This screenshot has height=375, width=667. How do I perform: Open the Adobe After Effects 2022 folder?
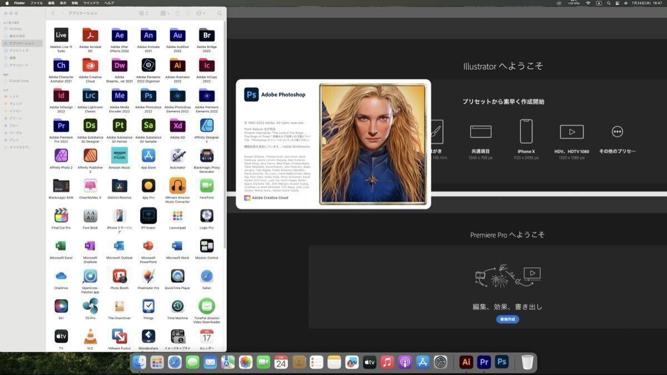click(x=120, y=35)
